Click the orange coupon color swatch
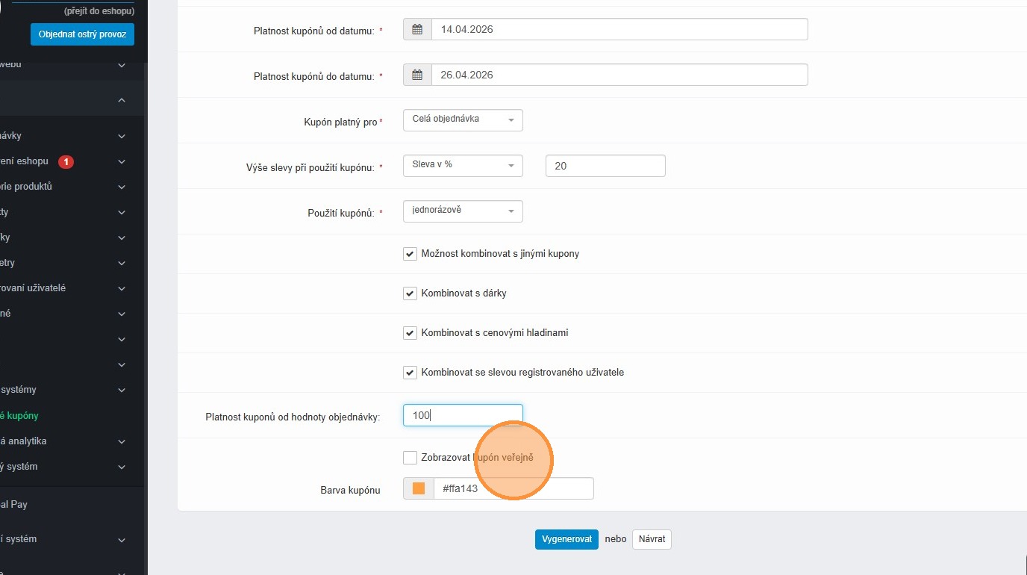 click(x=419, y=489)
